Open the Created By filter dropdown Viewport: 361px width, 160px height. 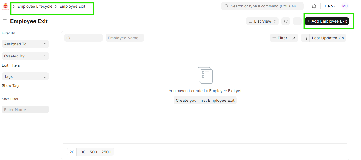pyautogui.click(x=25, y=56)
